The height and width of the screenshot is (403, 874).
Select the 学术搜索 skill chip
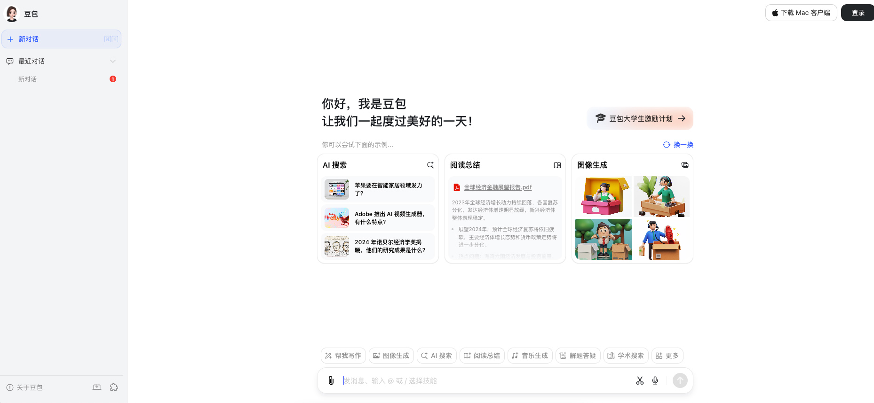pos(626,356)
